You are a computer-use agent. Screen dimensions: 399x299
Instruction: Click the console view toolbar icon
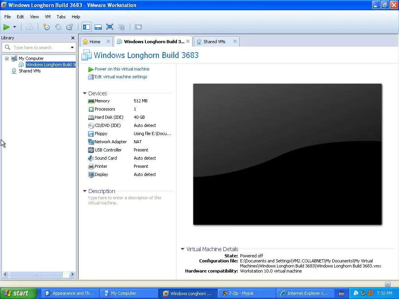click(138, 27)
